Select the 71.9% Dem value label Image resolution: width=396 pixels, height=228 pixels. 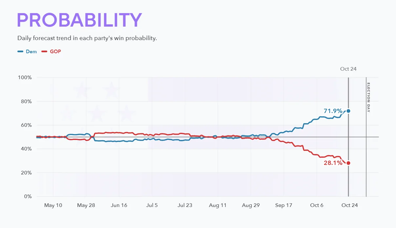coord(333,111)
